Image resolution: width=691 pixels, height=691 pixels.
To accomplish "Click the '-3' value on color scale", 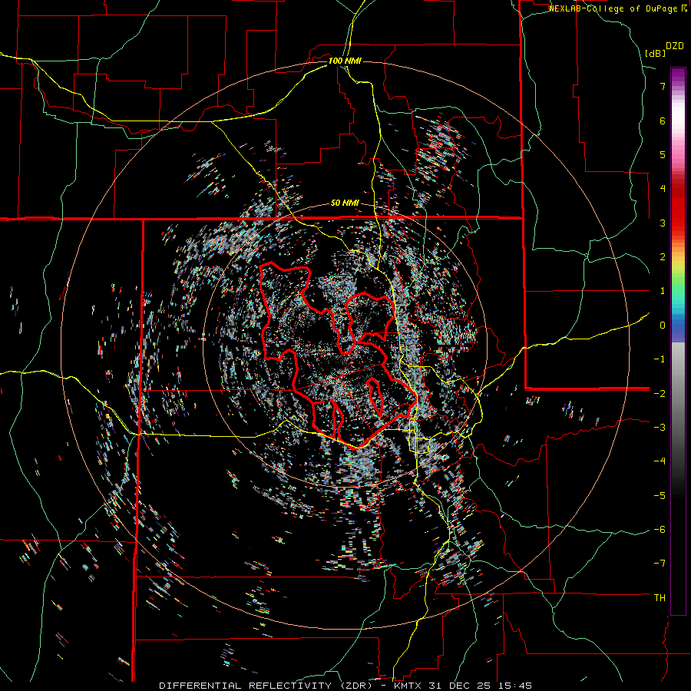I will click(x=660, y=427).
